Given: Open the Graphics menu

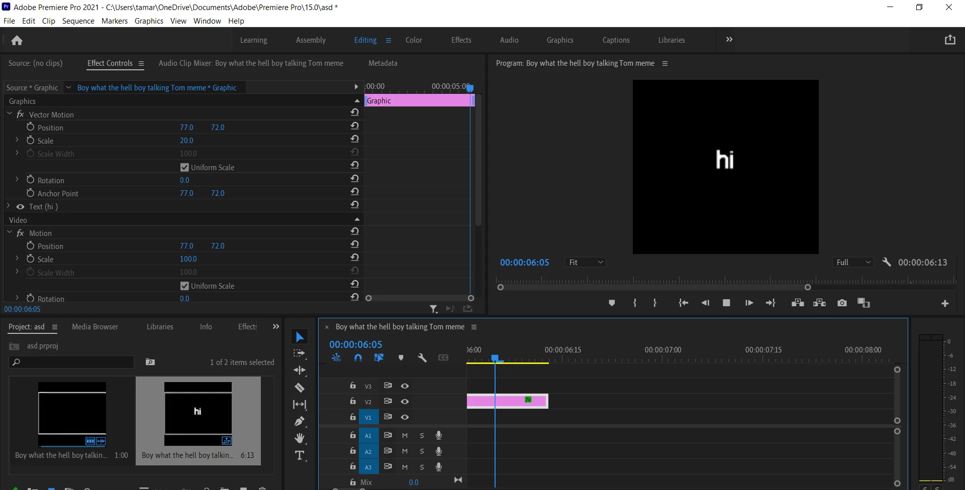Looking at the screenshot, I should [149, 21].
